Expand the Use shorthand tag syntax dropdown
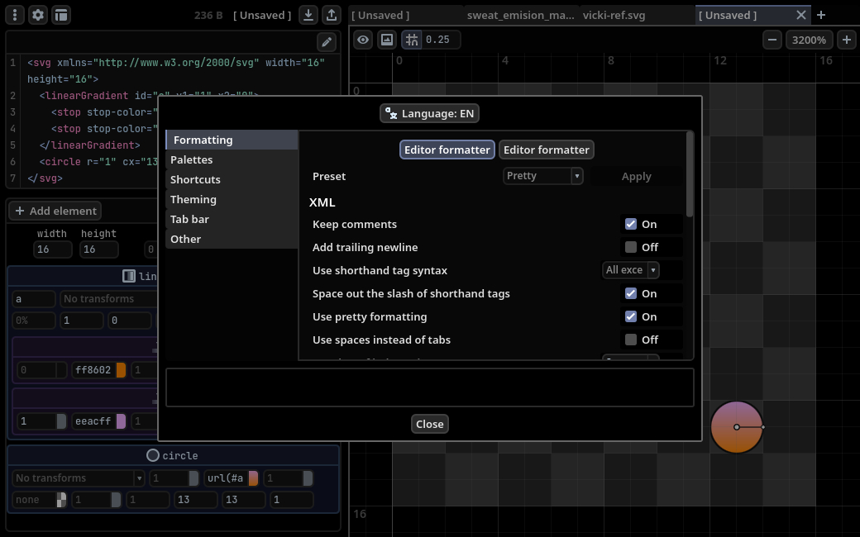This screenshot has width=860, height=537. 630,270
